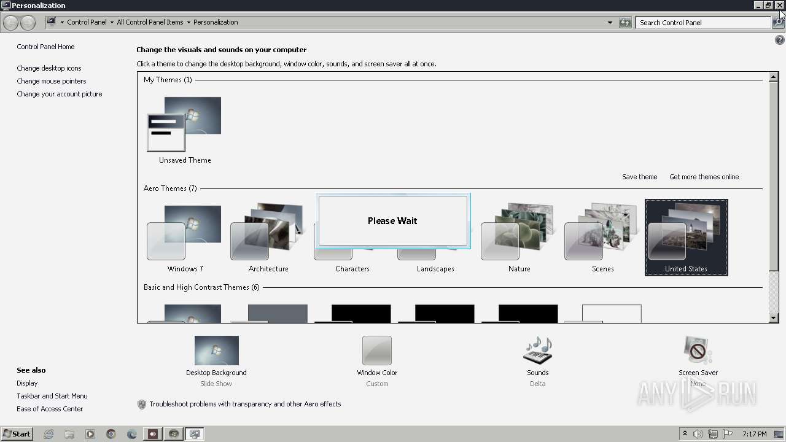The image size is (786, 442).
Task: Click the Control Panel address bar icon
Action: pyautogui.click(x=52, y=22)
